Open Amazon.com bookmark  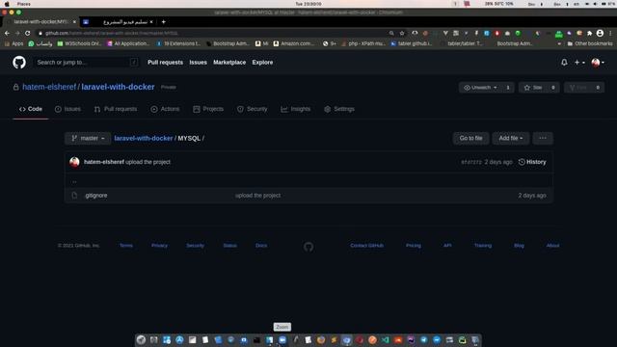pyautogui.click(x=294, y=43)
